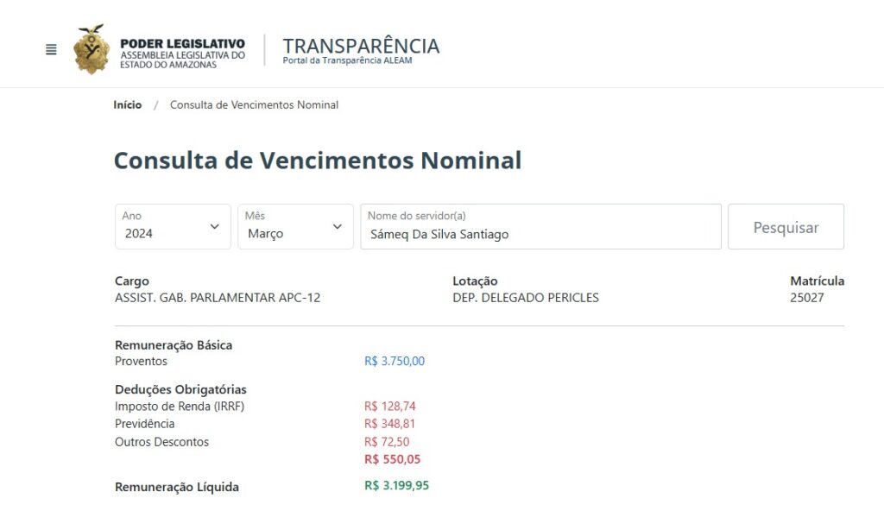Screen dimensions: 884x511
Task: Click the Outros Descontos value R$ 72,50
Action: tap(387, 442)
